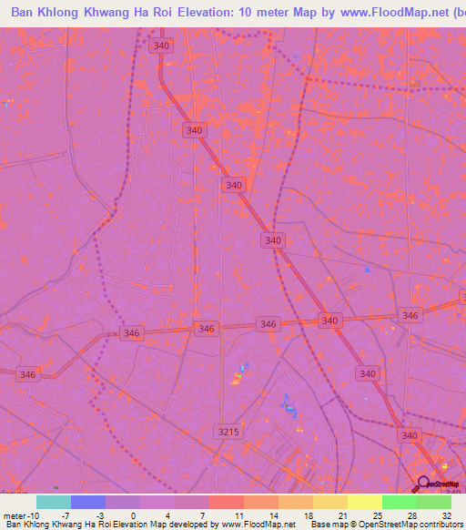The width and height of the screenshot is (466, 530).
Task: Click the 340 shield at the 346 road junction
Action: tap(330, 321)
